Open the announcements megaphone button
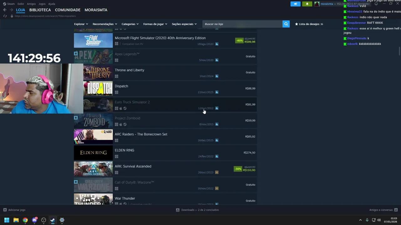 (295, 4)
